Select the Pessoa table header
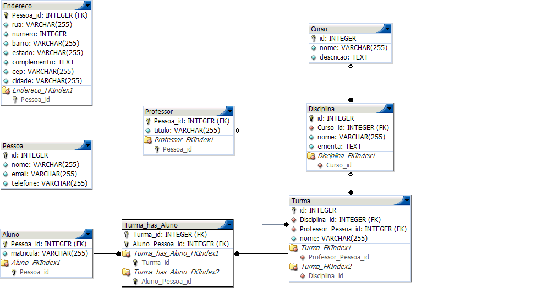This screenshot has width=542, height=292. tap(46, 145)
